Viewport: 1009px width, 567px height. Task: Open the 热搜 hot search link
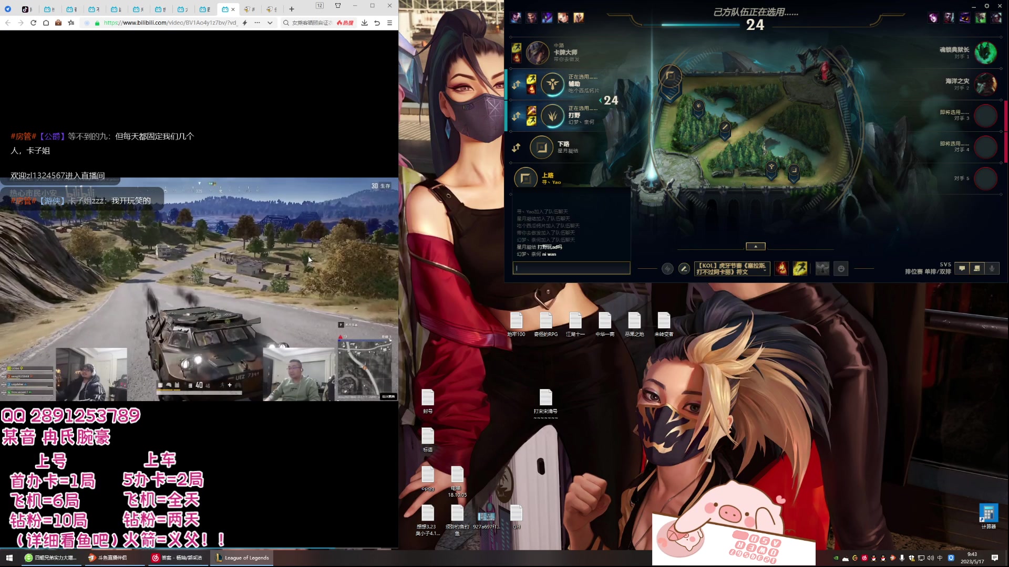tap(345, 23)
